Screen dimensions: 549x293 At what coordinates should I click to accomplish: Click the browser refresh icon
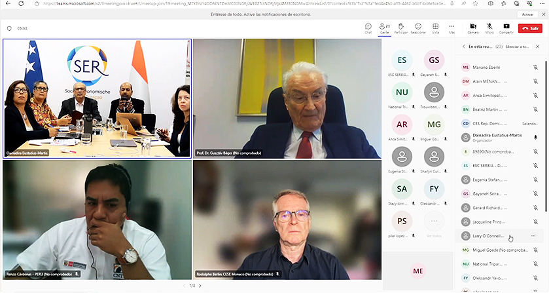tap(21, 3)
